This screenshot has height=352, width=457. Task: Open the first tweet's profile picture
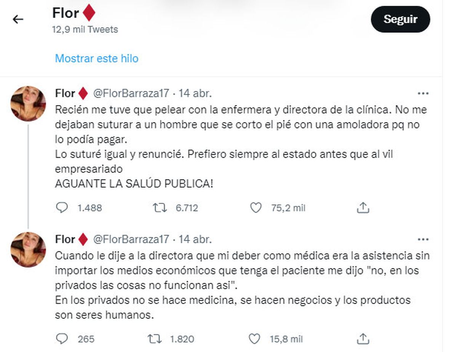pos(28,103)
